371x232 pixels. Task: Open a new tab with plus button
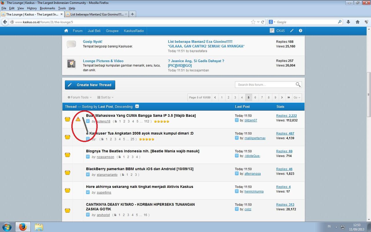[x=132, y=14]
